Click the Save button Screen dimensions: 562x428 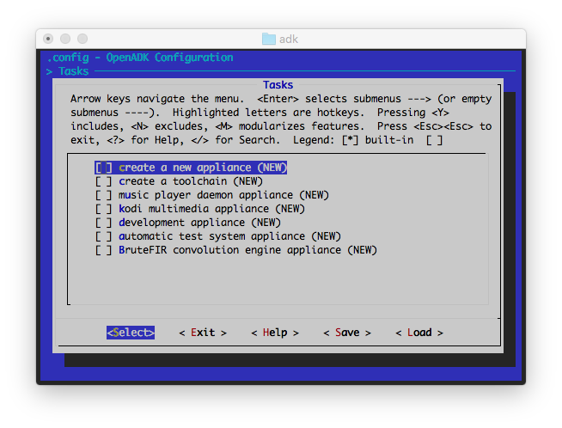click(347, 333)
